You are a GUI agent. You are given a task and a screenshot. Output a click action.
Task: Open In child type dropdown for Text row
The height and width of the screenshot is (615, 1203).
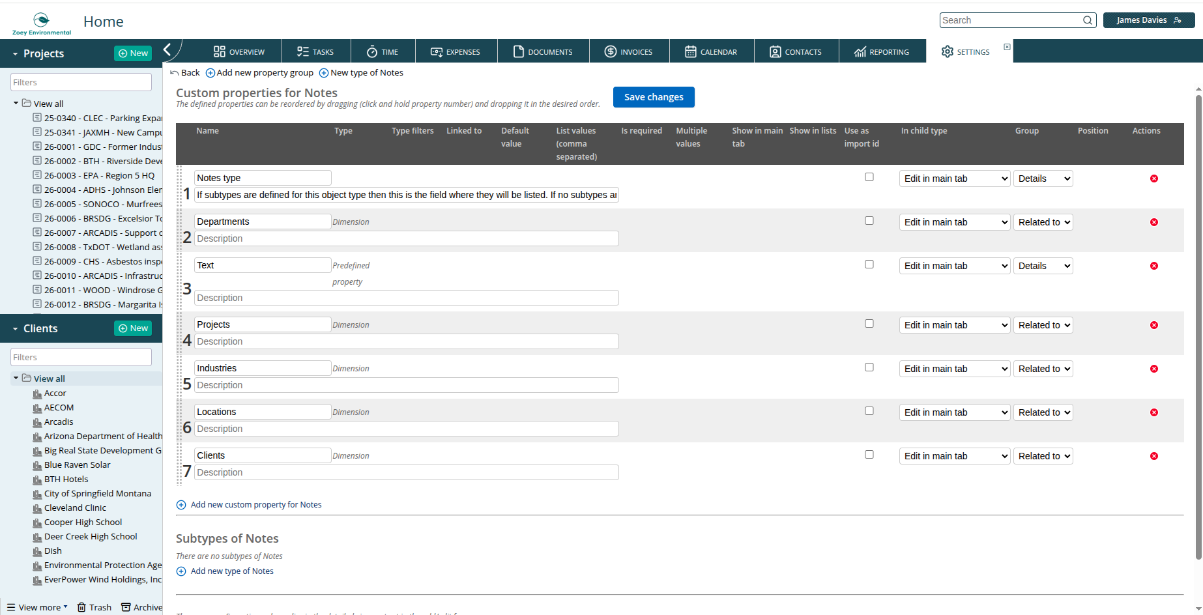tap(955, 266)
